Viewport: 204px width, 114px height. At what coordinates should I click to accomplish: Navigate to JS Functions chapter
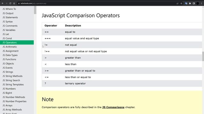(9, 59)
